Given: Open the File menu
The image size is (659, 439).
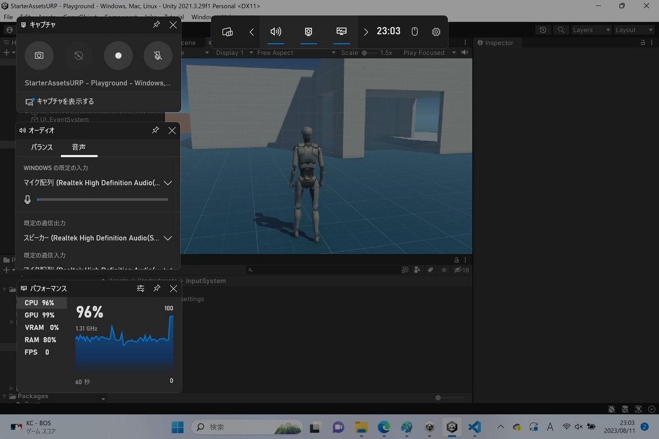Looking at the screenshot, I should [8, 17].
